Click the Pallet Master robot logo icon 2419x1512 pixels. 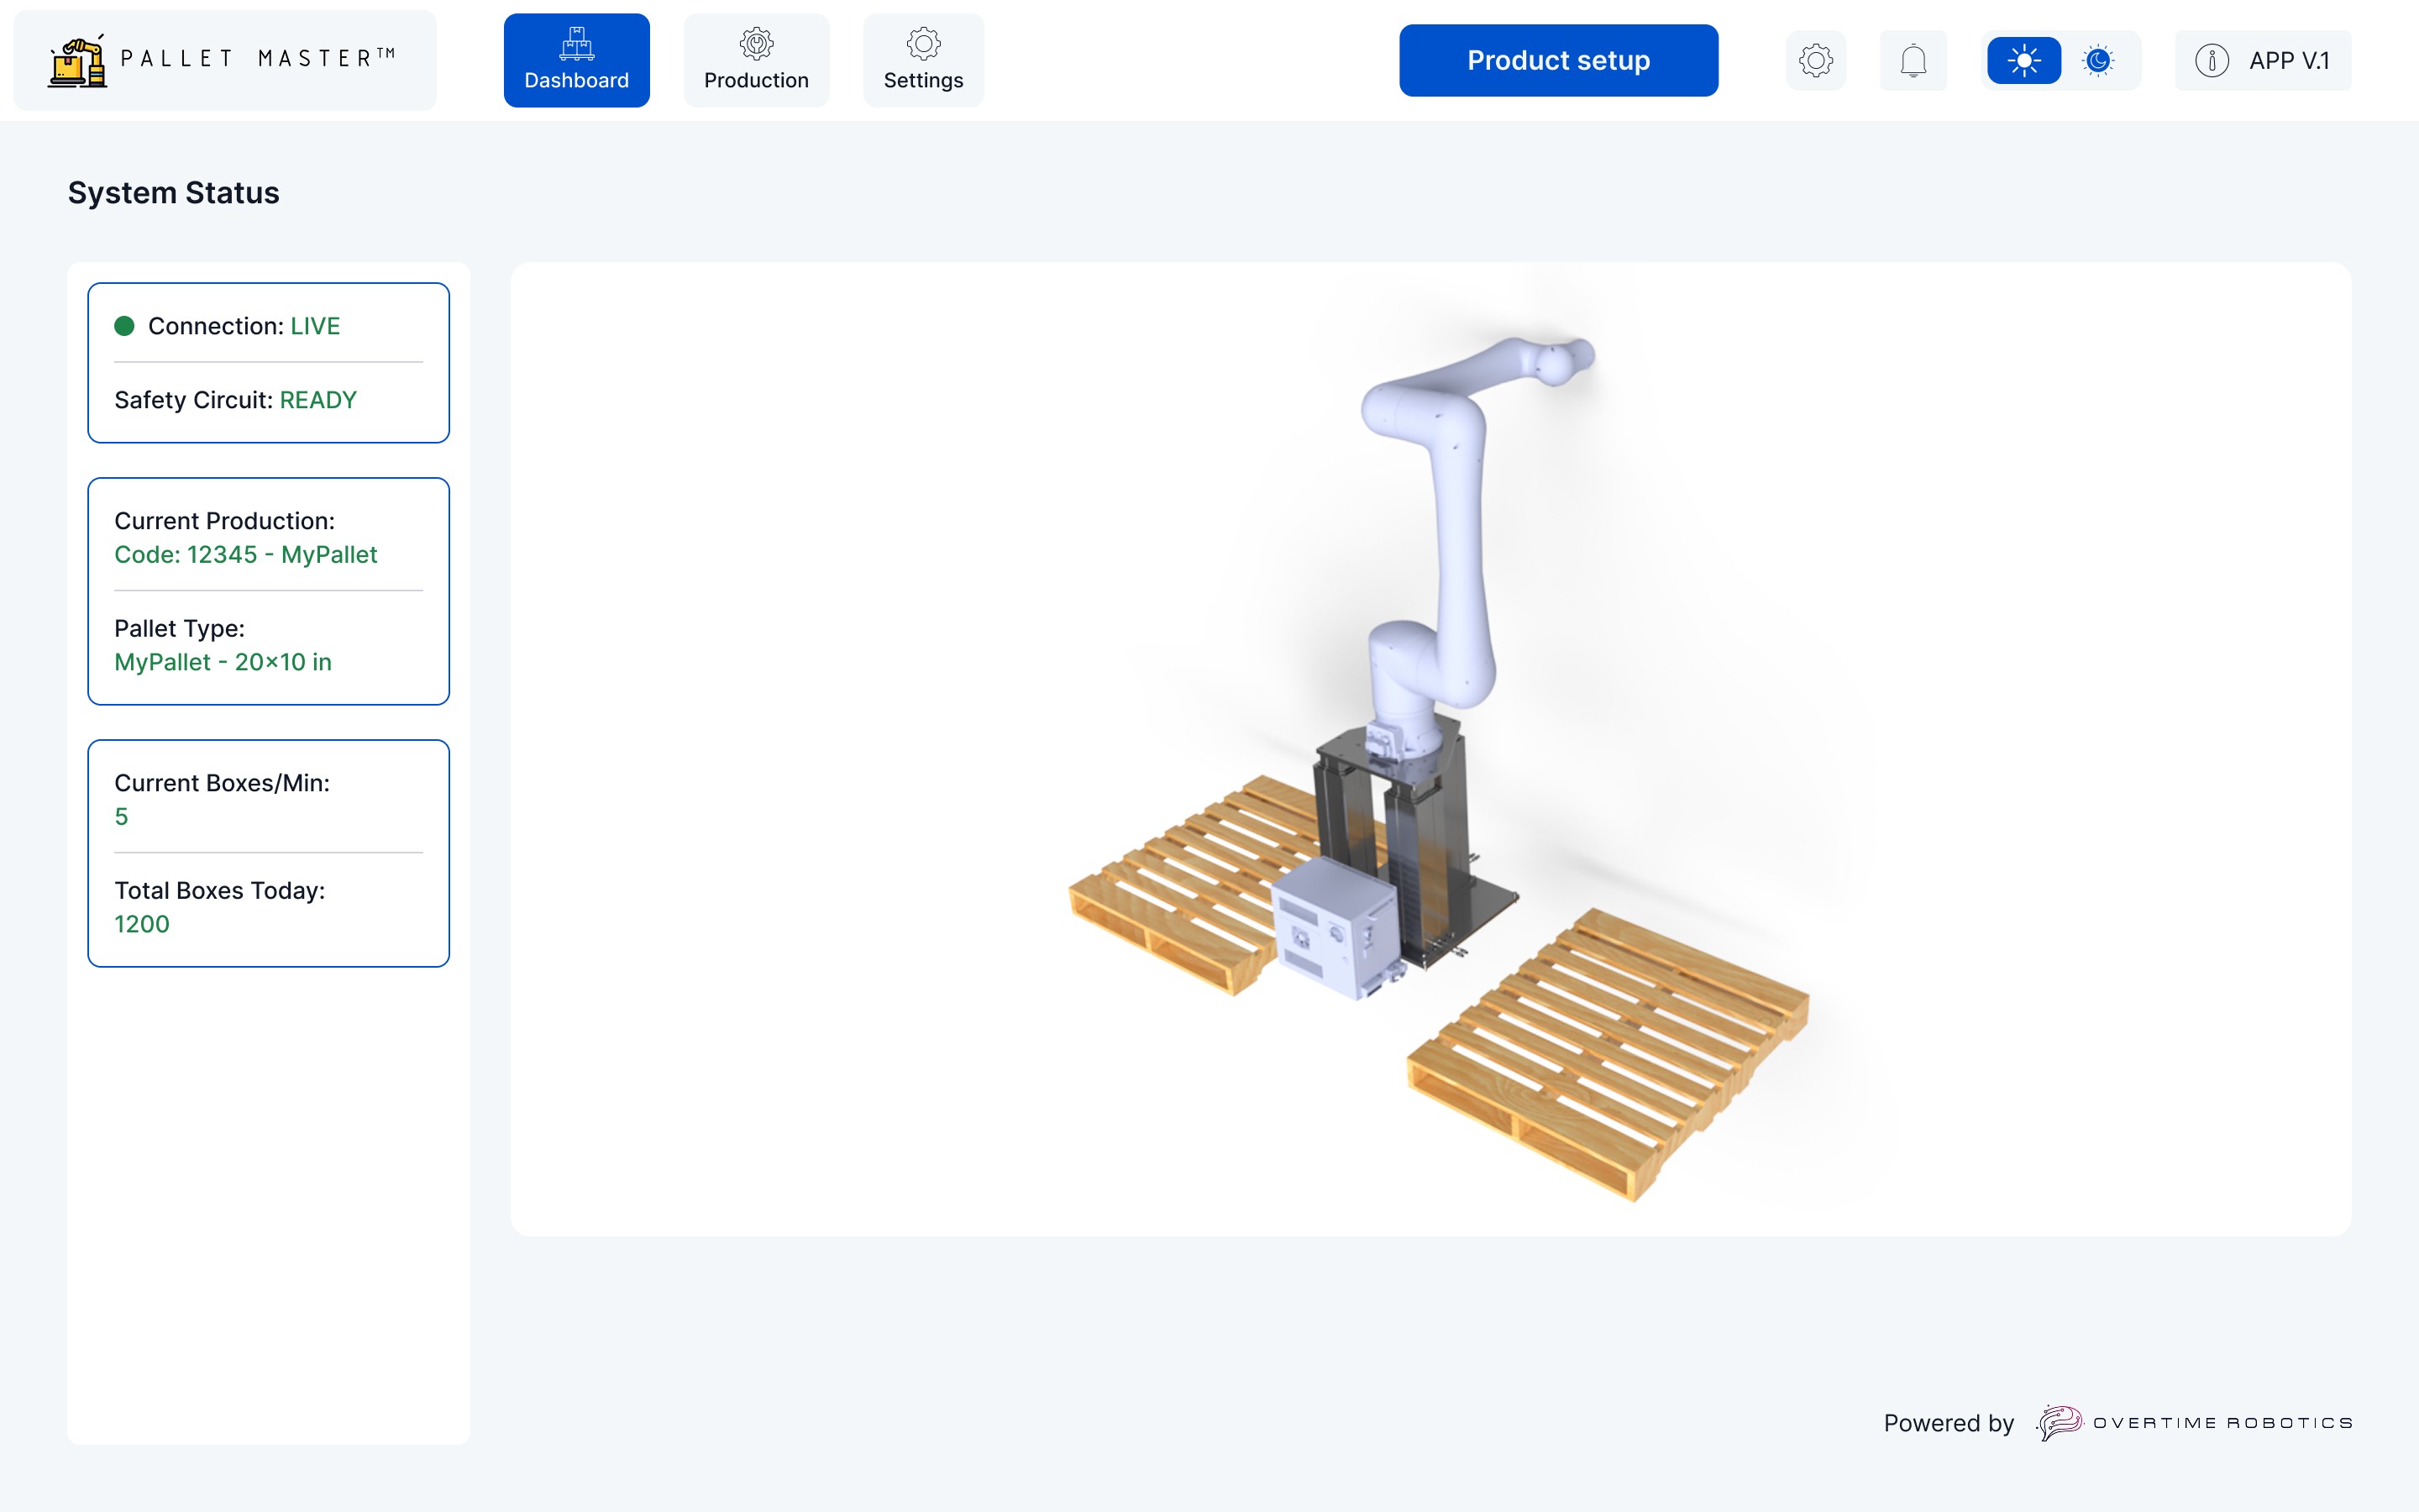(77, 62)
